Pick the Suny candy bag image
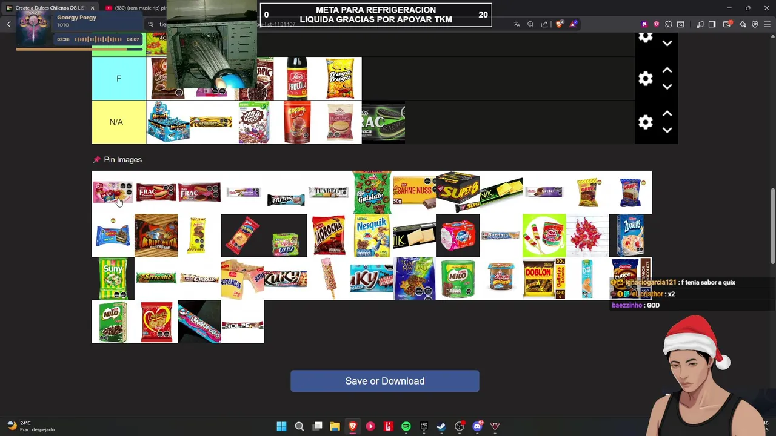Viewport: 776px width, 436px height. [x=113, y=279]
